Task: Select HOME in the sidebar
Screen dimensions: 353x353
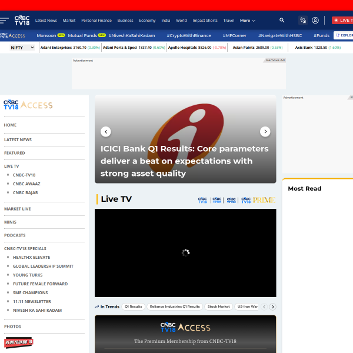Action: click(10, 125)
